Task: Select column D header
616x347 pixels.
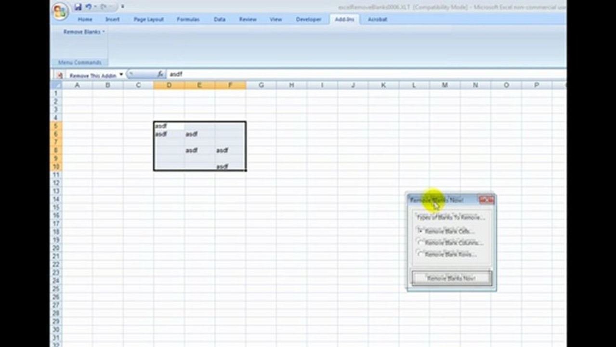Action: pyautogui.click(x=169, y=85)
